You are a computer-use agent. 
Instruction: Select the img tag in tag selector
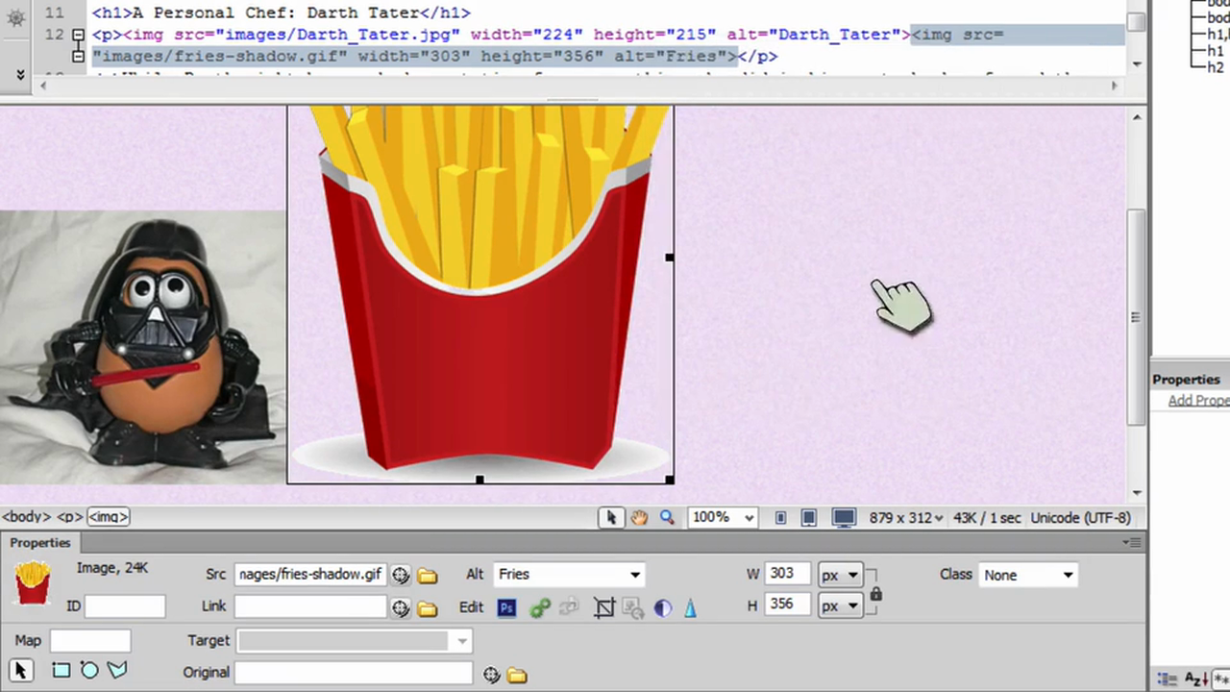click(108, 516)
